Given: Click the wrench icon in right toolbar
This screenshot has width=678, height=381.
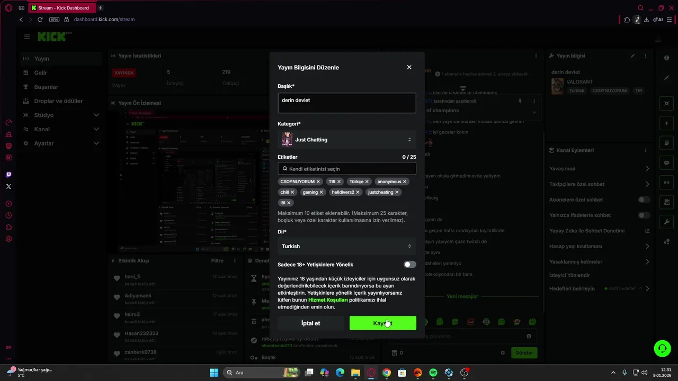Looking at the screenshot, I should [x=667, y=222].
